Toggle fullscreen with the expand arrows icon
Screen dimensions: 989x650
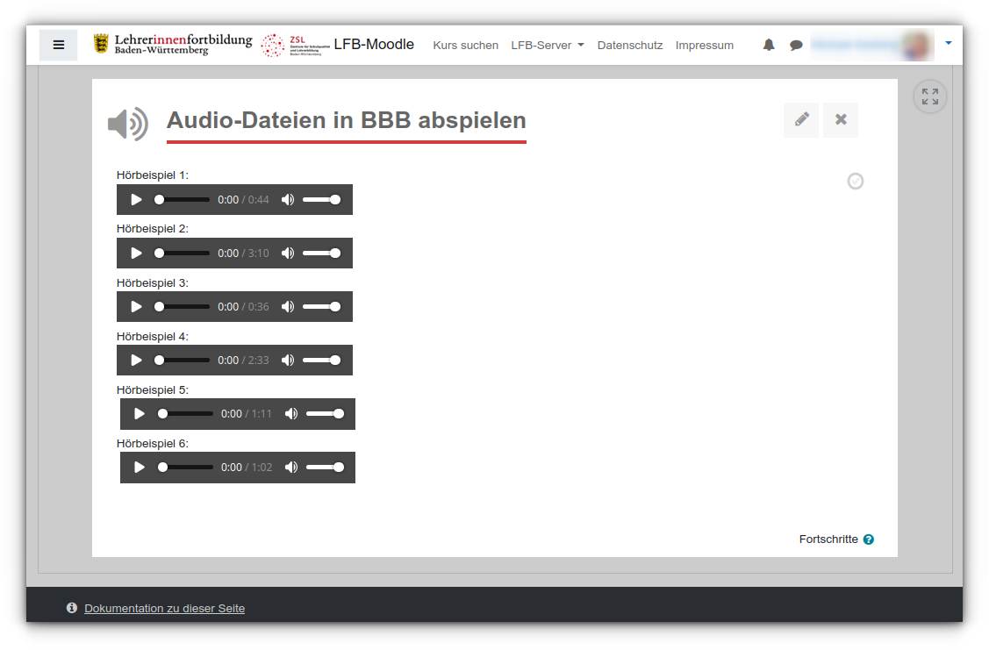930,96
